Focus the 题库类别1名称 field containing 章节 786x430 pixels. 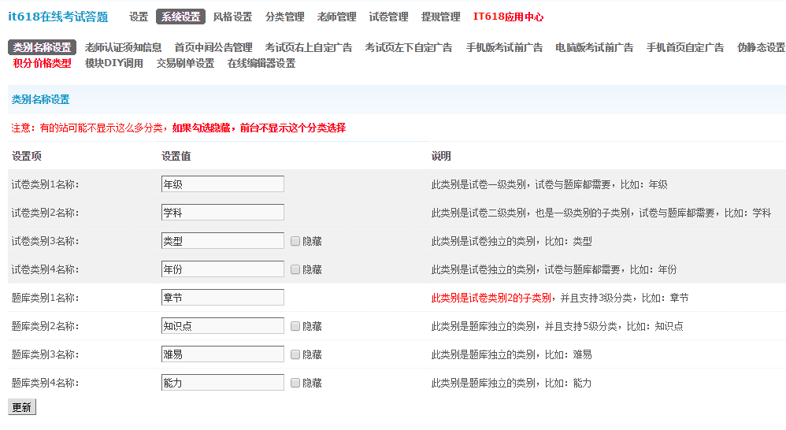[222, 298]
